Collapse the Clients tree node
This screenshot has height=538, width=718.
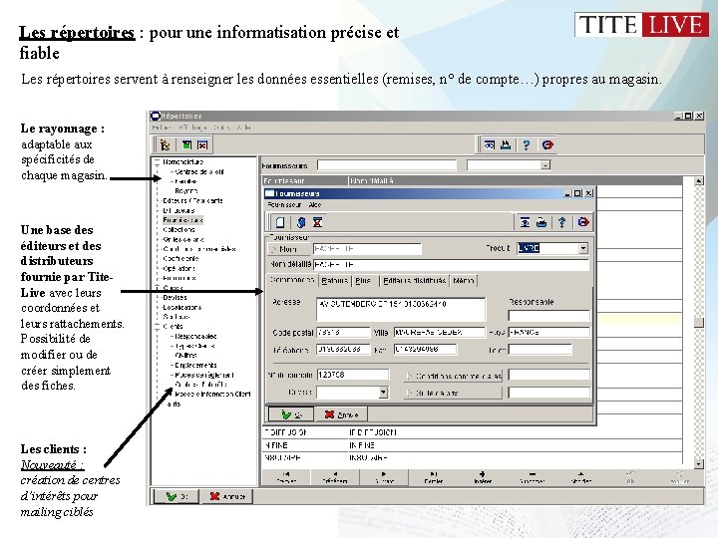click(158, 326)
